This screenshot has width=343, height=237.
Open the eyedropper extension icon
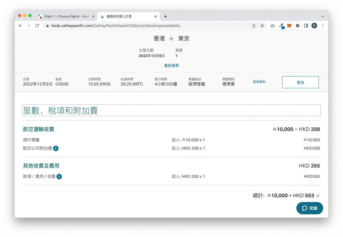tap(281, 26)
